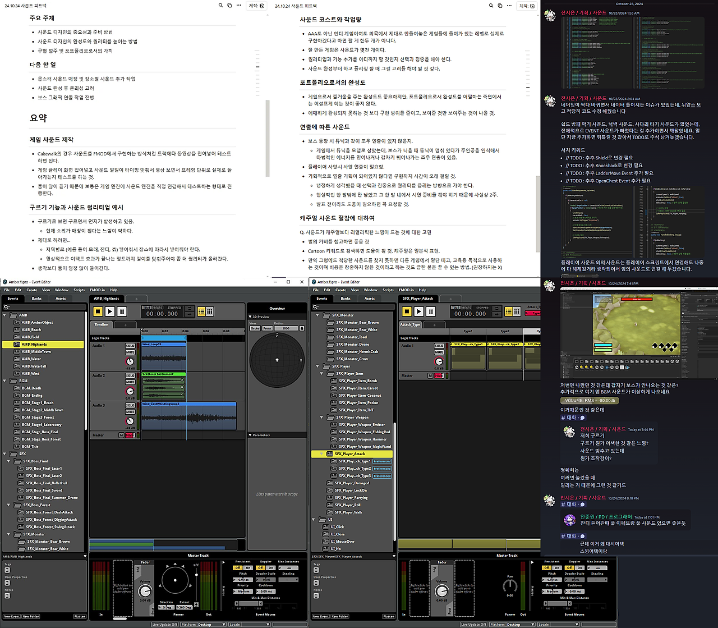Screen dimensions: 718x628
Task: Collapse the 3D Preview section
Action: [x=250, y=317]
